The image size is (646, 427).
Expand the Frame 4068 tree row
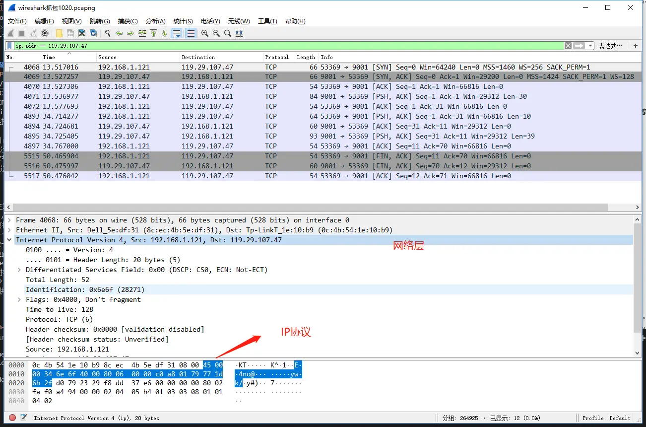(x=9, y=220)
